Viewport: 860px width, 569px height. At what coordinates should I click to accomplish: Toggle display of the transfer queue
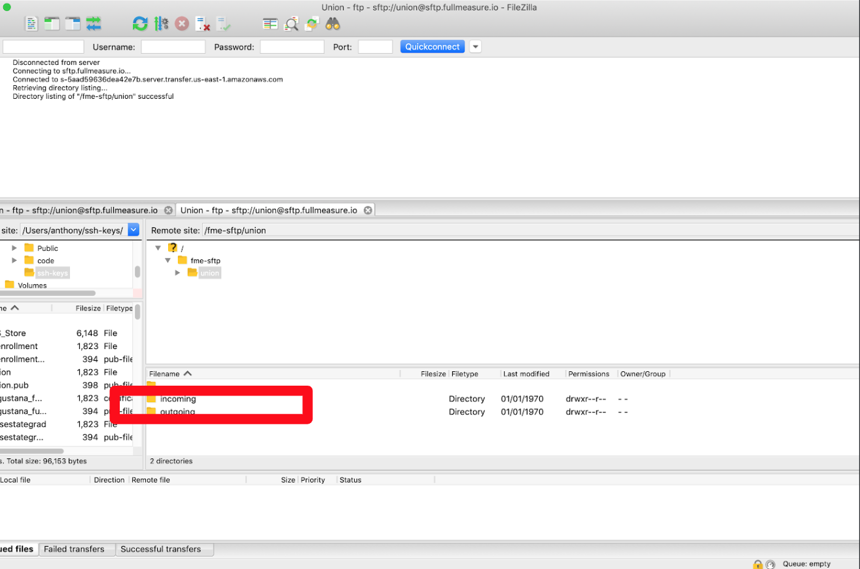94,23
